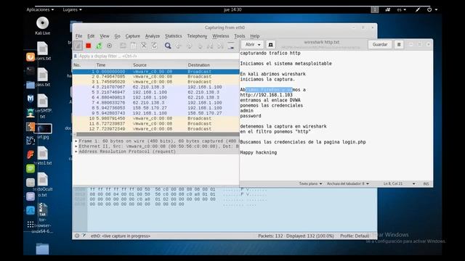Open the system power menu in top bar
The width and height of the screenshot is (465, 261).
click(432, 9)
